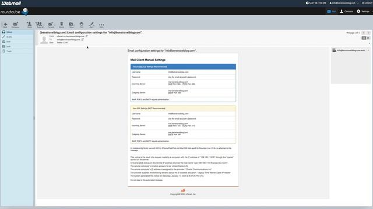This screenshot has width=373, height=209.
Task: Add recipient info address to contacts icon
Action: coord(83,39)
